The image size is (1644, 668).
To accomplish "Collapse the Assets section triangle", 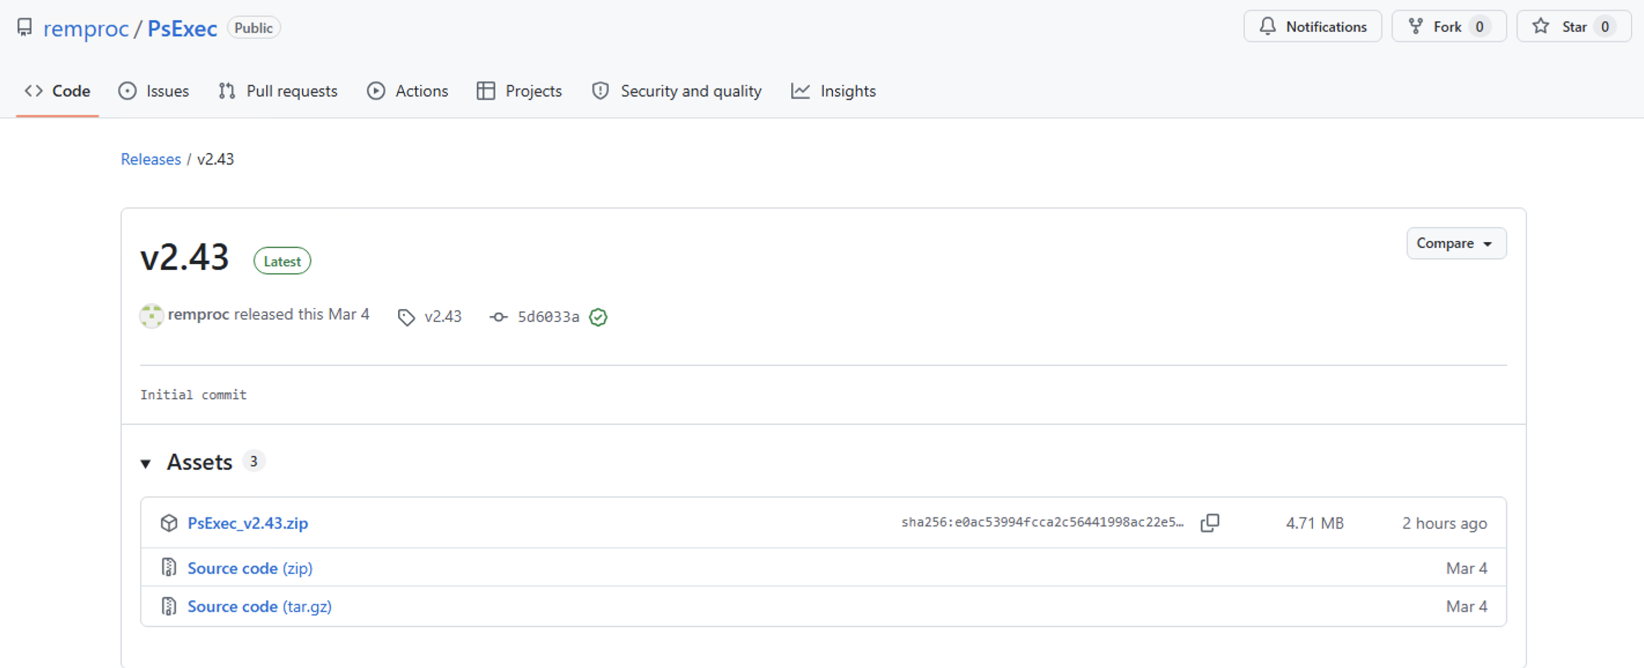I will [145, 464].
